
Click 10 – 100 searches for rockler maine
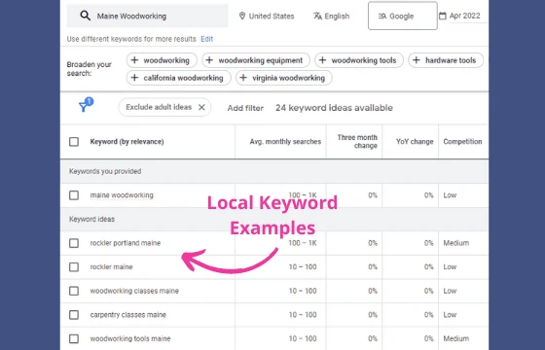pos(303,267)
